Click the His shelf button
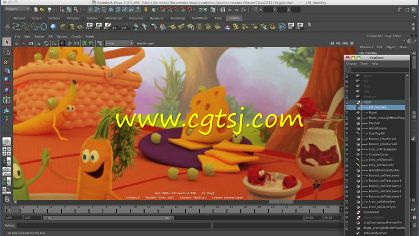The width and height of the screenshot is (419, 236). tap(107, 26)
